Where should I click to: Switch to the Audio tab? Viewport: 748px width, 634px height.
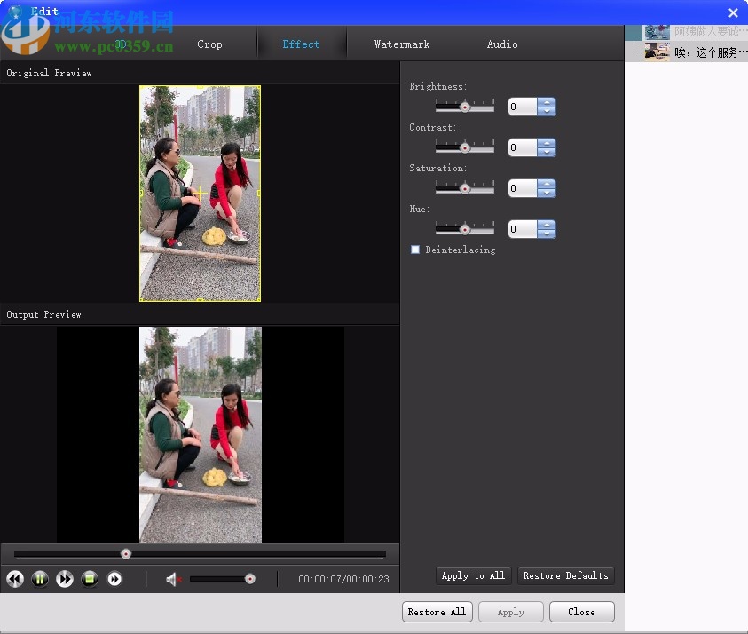pos(501,44)
